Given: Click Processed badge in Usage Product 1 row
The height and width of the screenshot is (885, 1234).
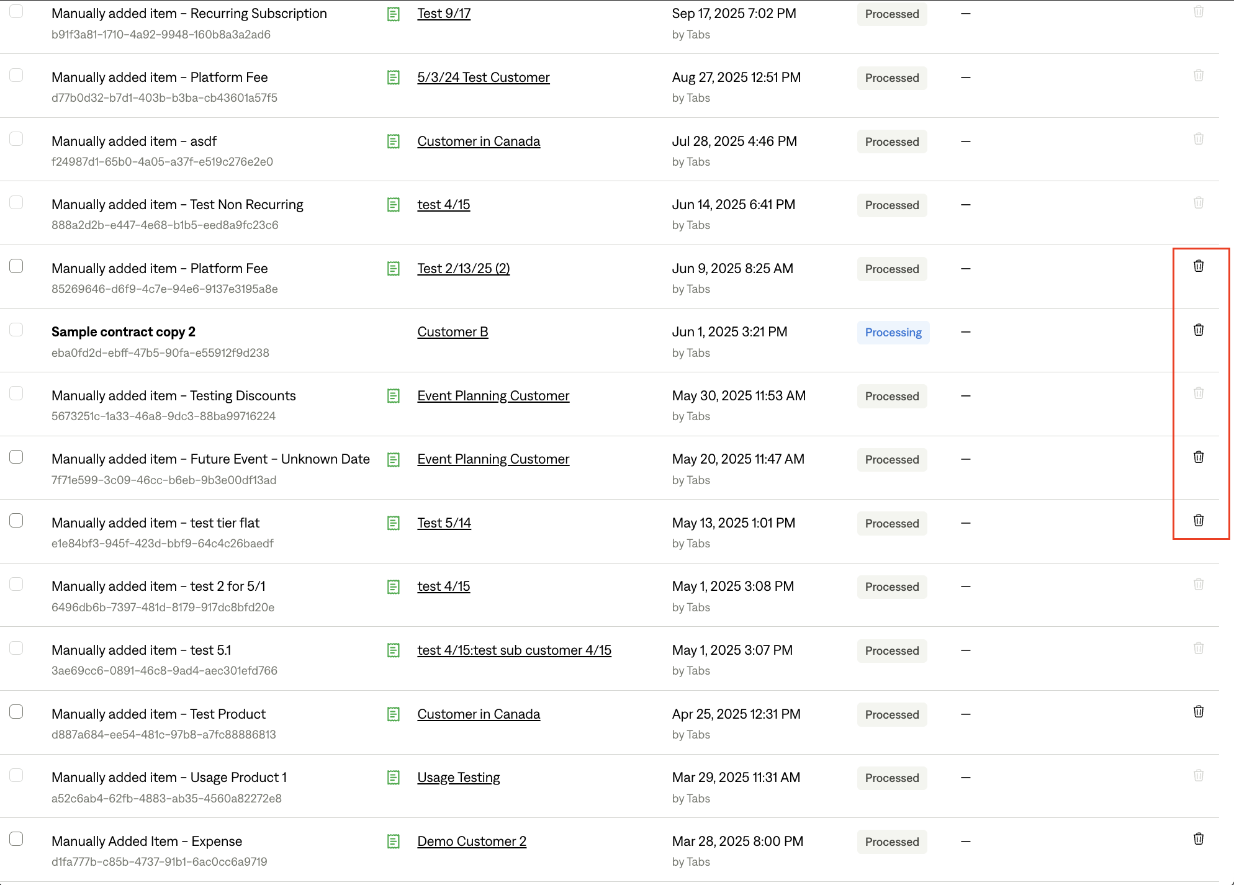Looking at the screenshot, I should [891, 778].
